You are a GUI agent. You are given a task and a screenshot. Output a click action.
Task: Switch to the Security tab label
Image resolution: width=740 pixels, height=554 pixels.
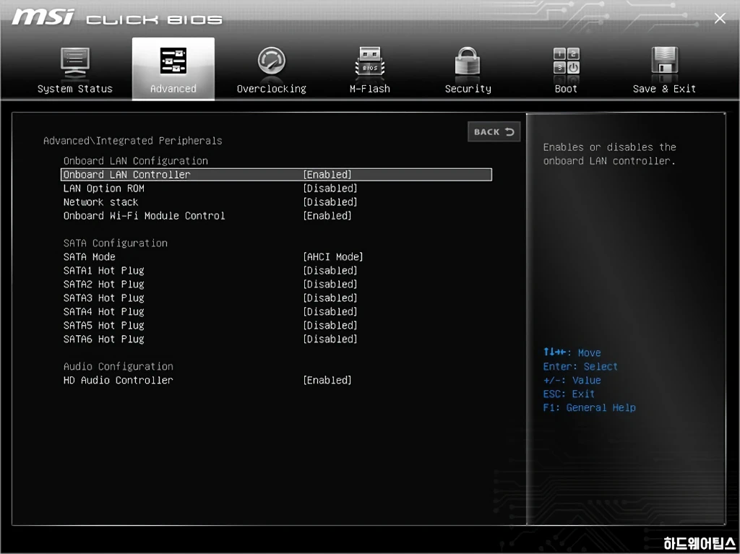click(468, 89)
